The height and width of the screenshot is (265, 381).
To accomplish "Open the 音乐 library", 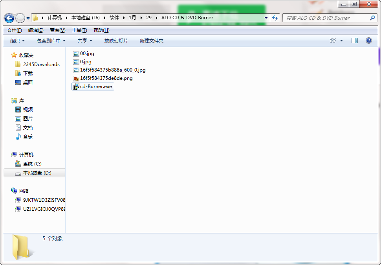I will [24, 137].
